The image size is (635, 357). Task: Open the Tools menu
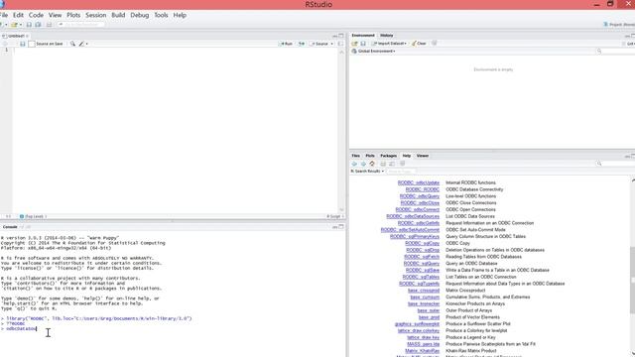161,15
